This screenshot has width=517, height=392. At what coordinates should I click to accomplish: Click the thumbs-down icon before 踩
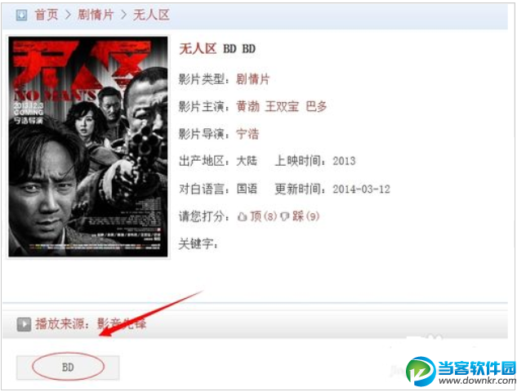[x=284, y=216]
